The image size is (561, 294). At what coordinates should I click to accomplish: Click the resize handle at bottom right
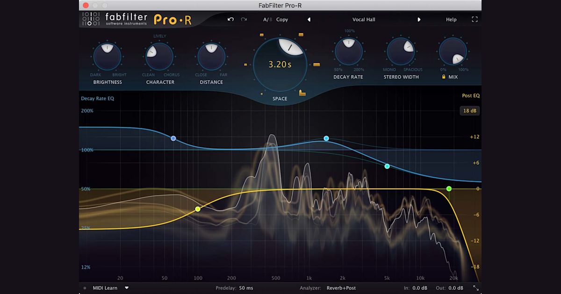pyautogui.click(x=477, y=288)
